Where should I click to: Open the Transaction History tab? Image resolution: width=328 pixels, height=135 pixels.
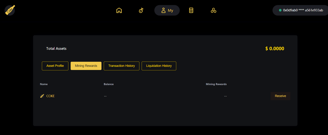coord(121,66)
